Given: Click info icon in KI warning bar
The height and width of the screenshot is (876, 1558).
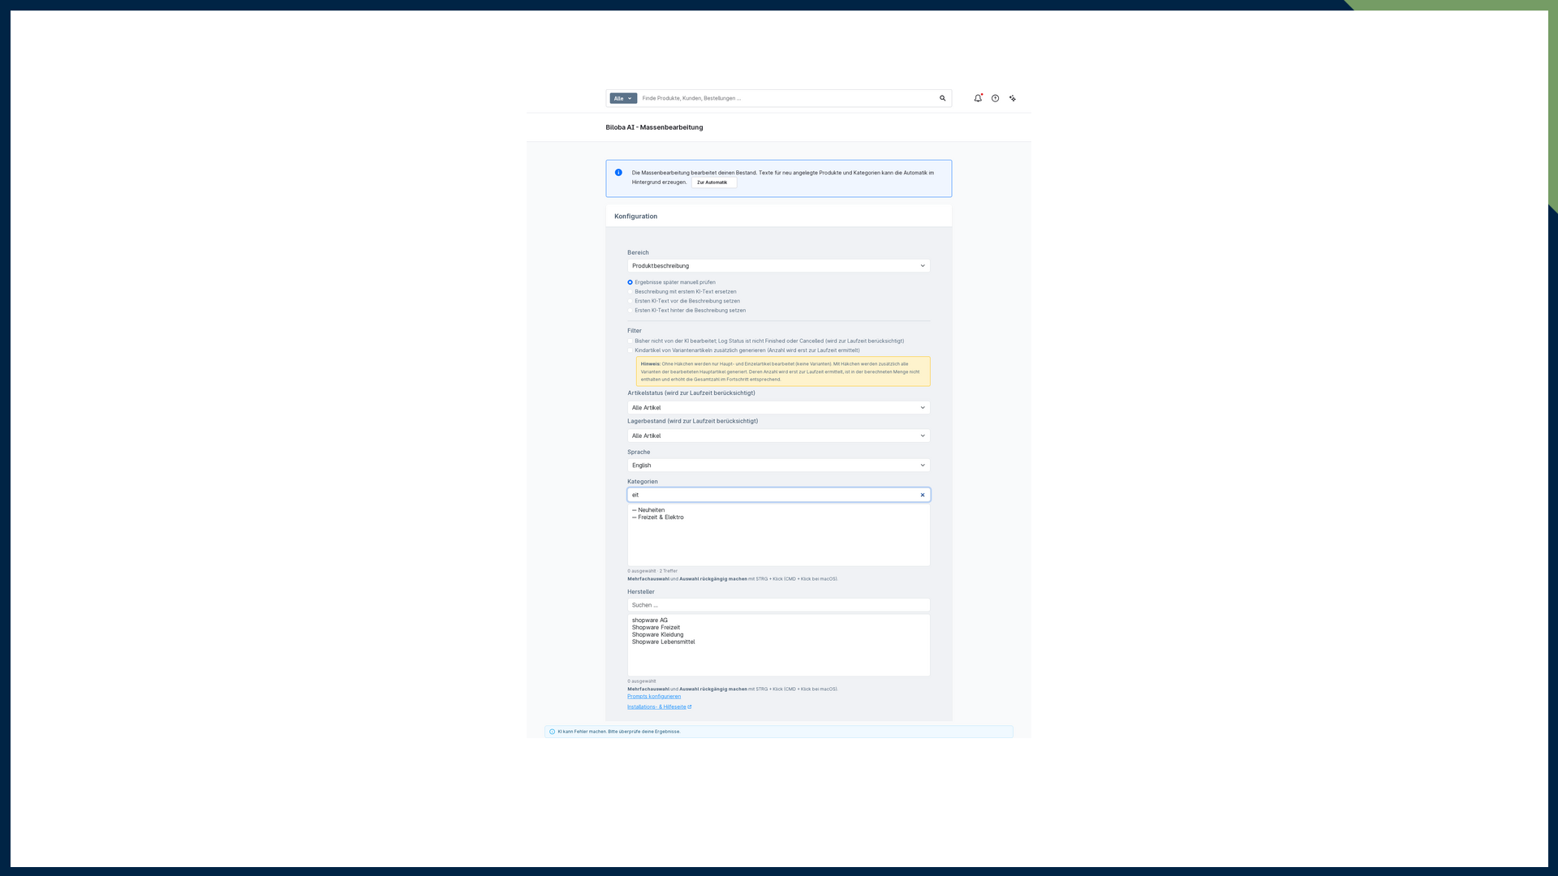Looking at the screenshot, I should 553,732.
